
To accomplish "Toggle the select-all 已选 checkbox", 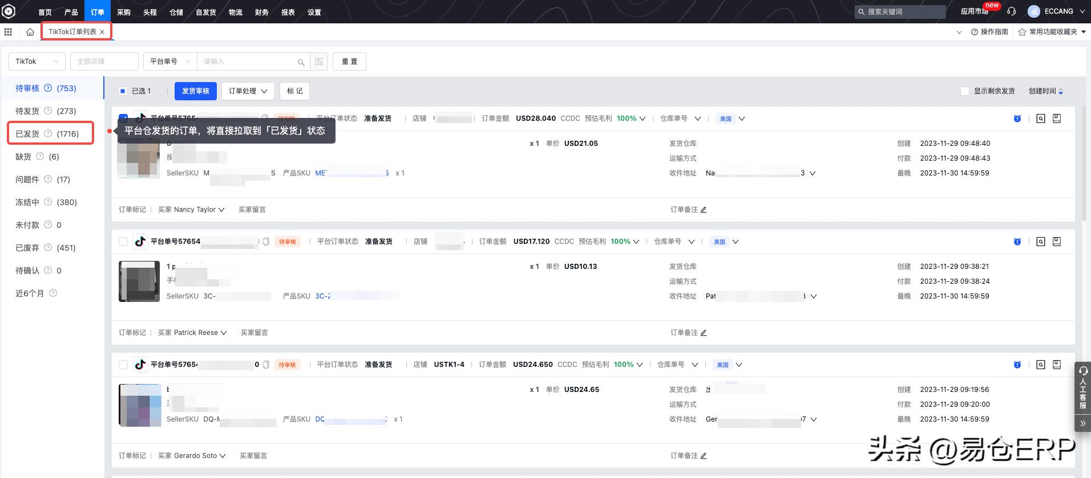I will pyautogui.click(x=123, y=91).
